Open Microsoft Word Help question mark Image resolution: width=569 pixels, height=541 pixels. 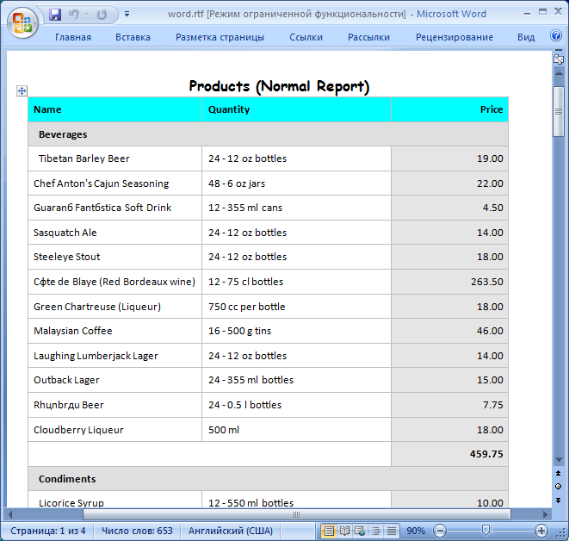pyautogui.click(x=555, y=37)
